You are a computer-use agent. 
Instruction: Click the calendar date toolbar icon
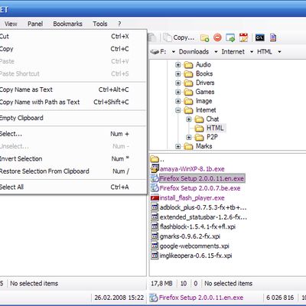pos(243,37)
